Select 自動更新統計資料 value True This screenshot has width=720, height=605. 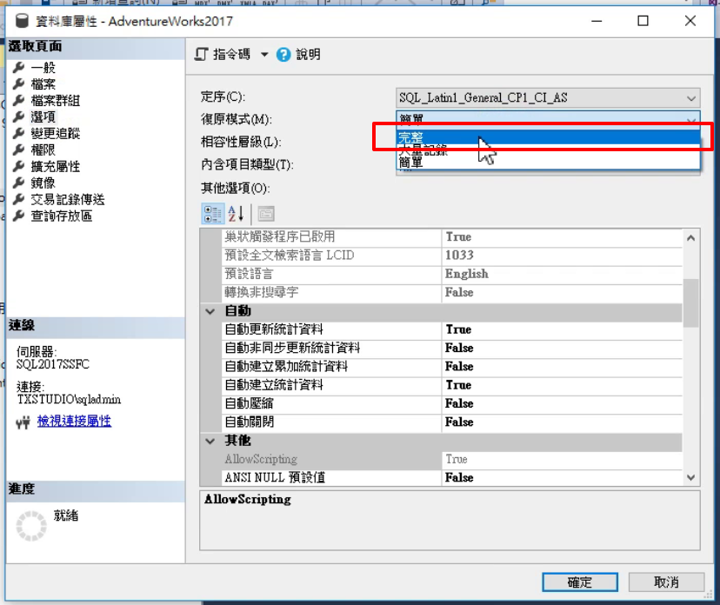(563, 329)
